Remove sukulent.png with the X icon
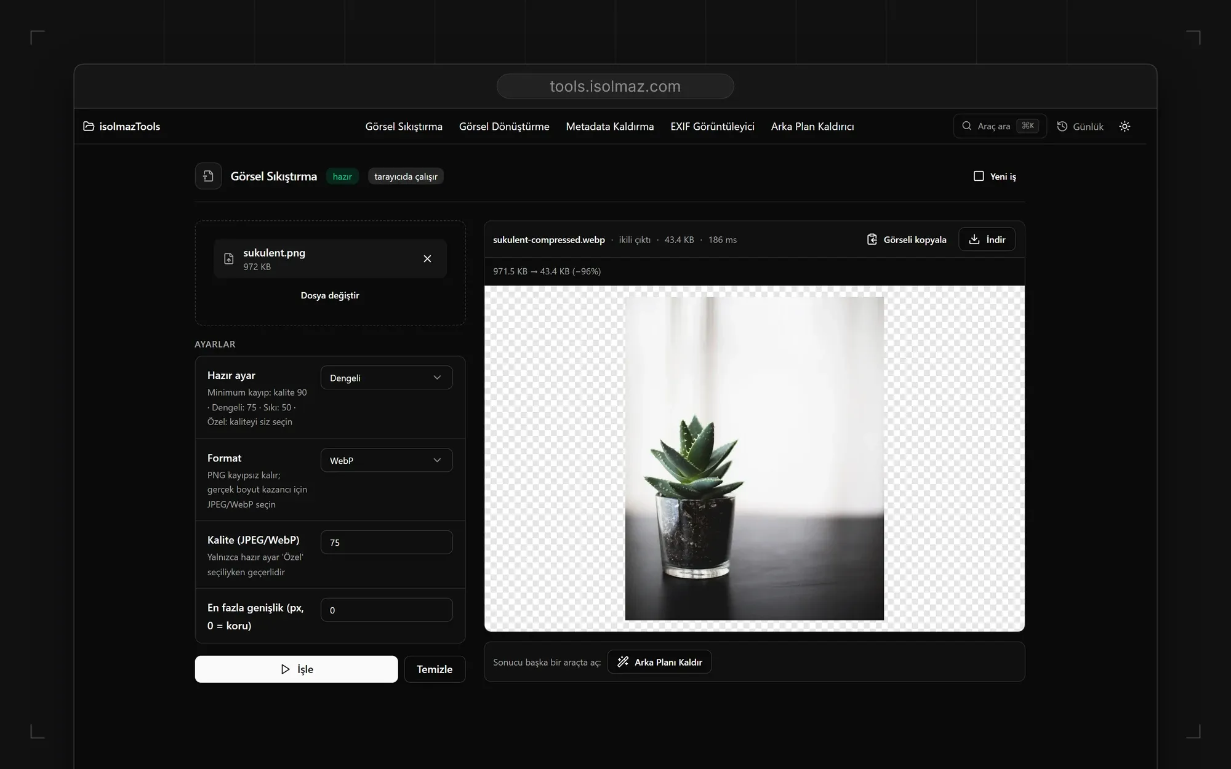Image resolution: width=1231 pixels, height=769 pixels. (427, 259)
